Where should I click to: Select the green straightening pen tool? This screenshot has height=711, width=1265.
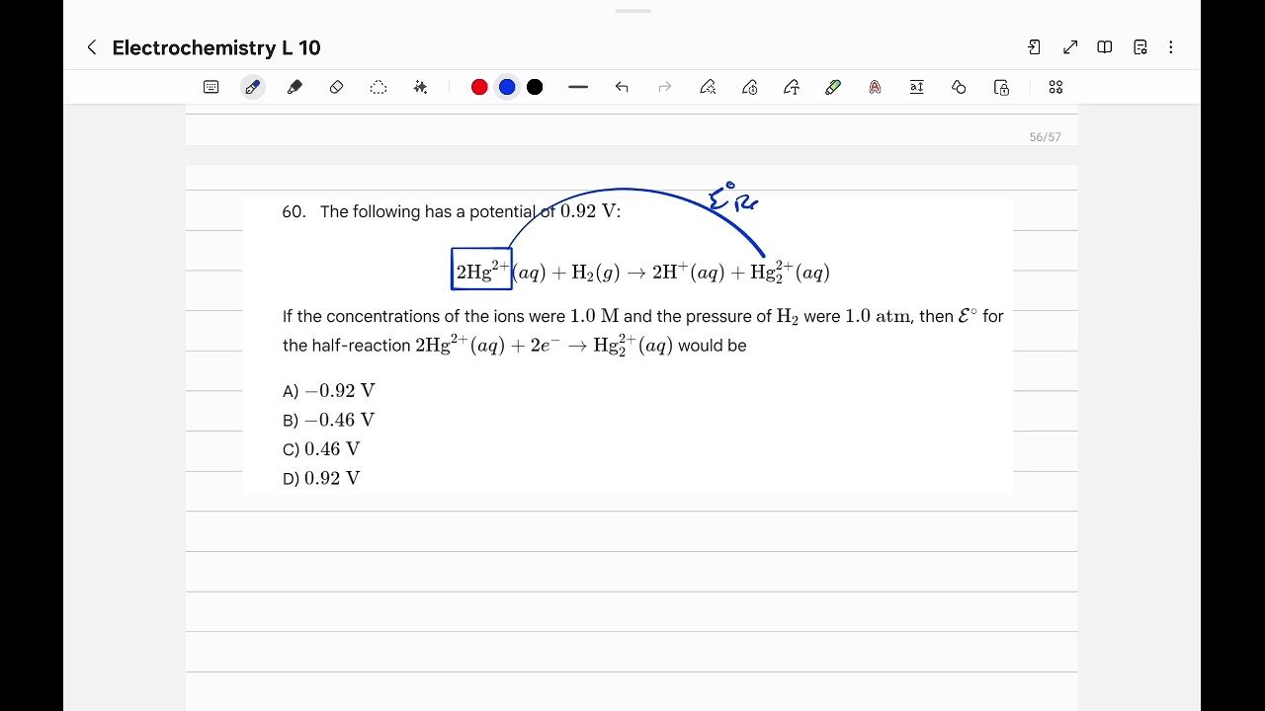point(833,87)
